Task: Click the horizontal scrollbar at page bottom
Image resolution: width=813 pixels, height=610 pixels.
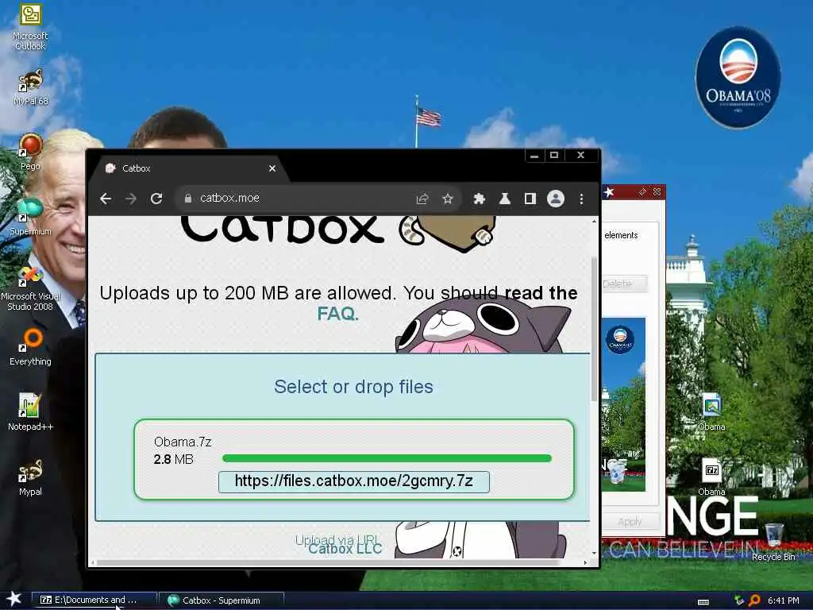Action: click(328, 562)
